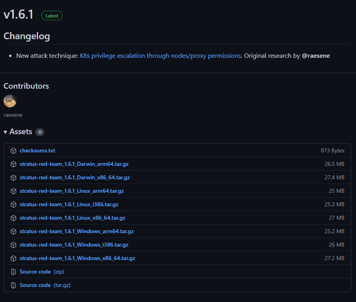Image resolution: width=356 pixels, height=302 pixels.
Task: Open the K8s privilege escalation technique link
Action: pos(160,55)
